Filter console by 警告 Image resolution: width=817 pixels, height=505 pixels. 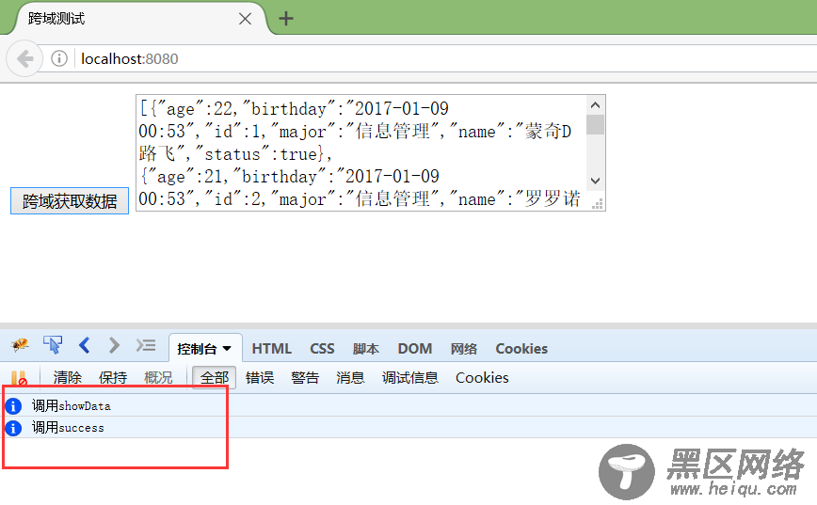pos(305,377)
